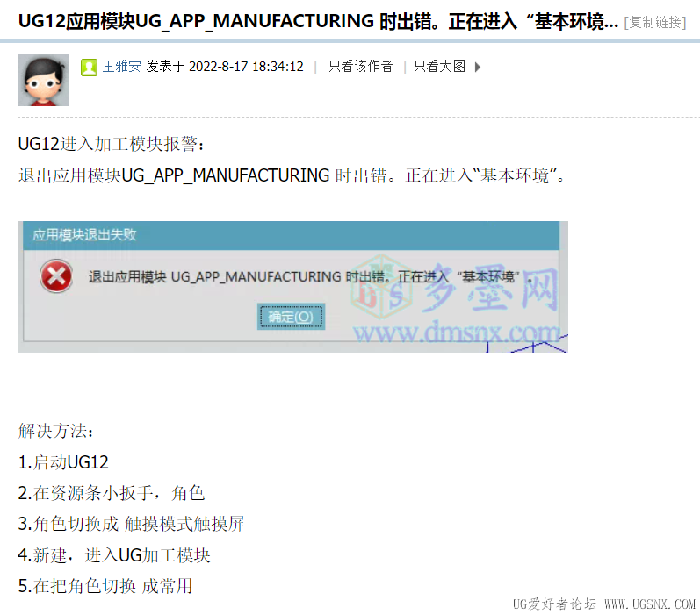Viewport: 700px width, 615px height.
Task: Filter posts with 只看该作者
Action: tap(360, 67)
